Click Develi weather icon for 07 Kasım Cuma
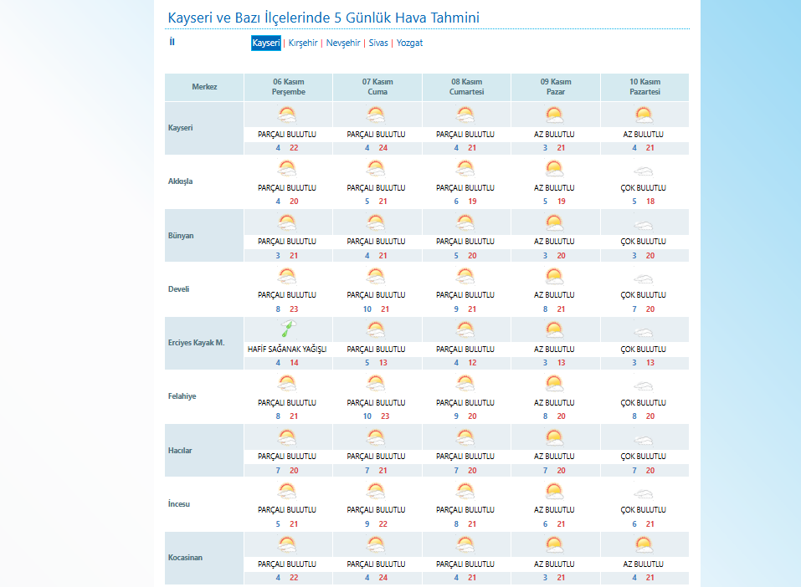Viewport: 801px width, 587px height. pos(377,277)
